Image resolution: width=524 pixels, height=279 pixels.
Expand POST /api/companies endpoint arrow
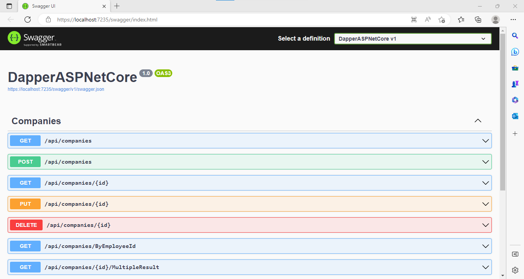coord(486,162)
